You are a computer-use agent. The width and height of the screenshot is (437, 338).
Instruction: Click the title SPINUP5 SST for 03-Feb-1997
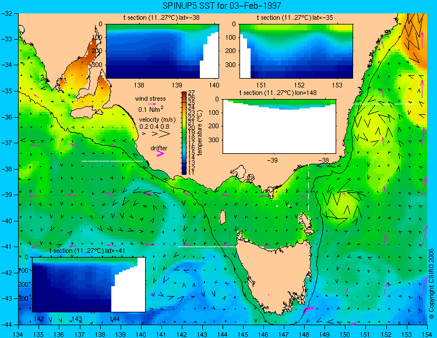click(222, 6)
